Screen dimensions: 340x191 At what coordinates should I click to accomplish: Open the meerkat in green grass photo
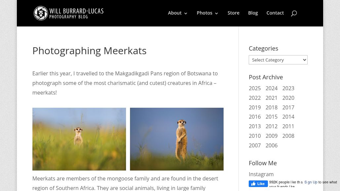(79, 139)
